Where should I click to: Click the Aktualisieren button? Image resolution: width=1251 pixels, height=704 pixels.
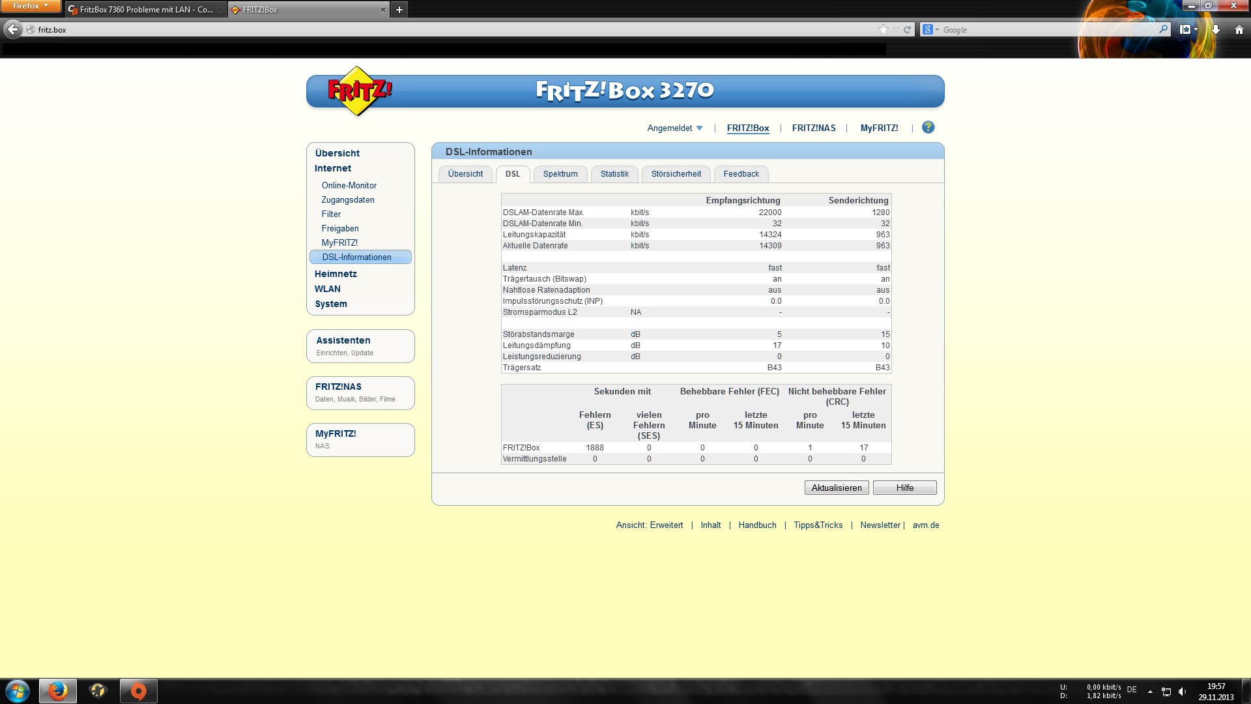click(x=836, y=488)
